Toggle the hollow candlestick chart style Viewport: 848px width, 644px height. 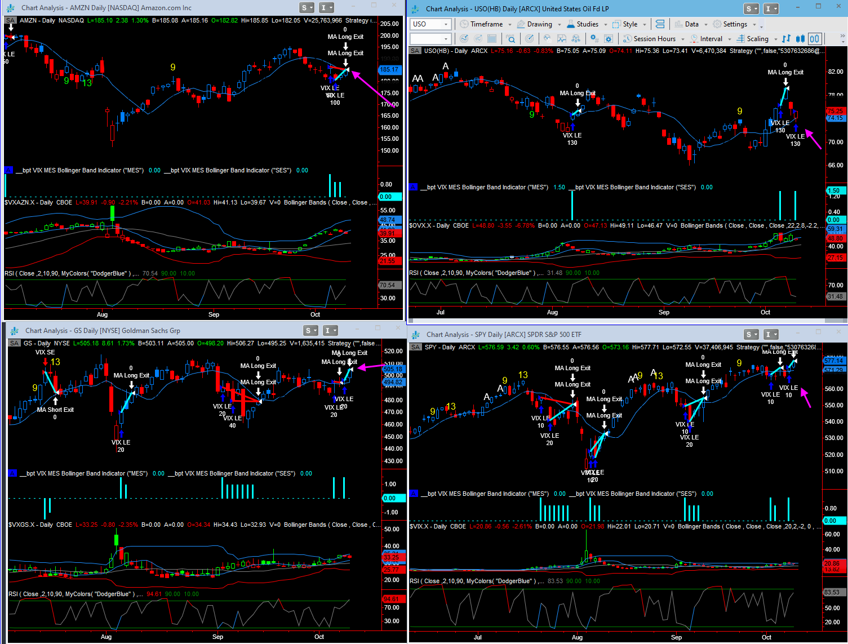pyautogui.click(x=815, y=39)
